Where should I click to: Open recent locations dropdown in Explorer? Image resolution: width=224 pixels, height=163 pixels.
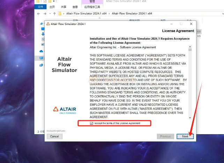[50, 14]
